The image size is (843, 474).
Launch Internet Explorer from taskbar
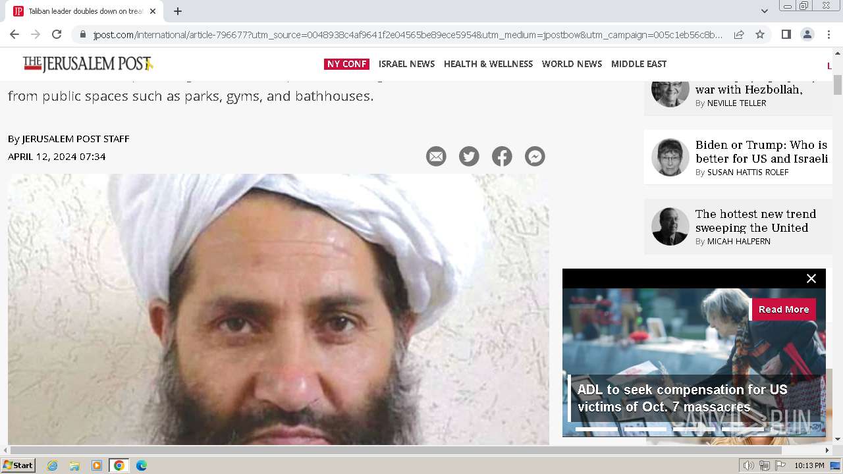[x=52, y=465]
